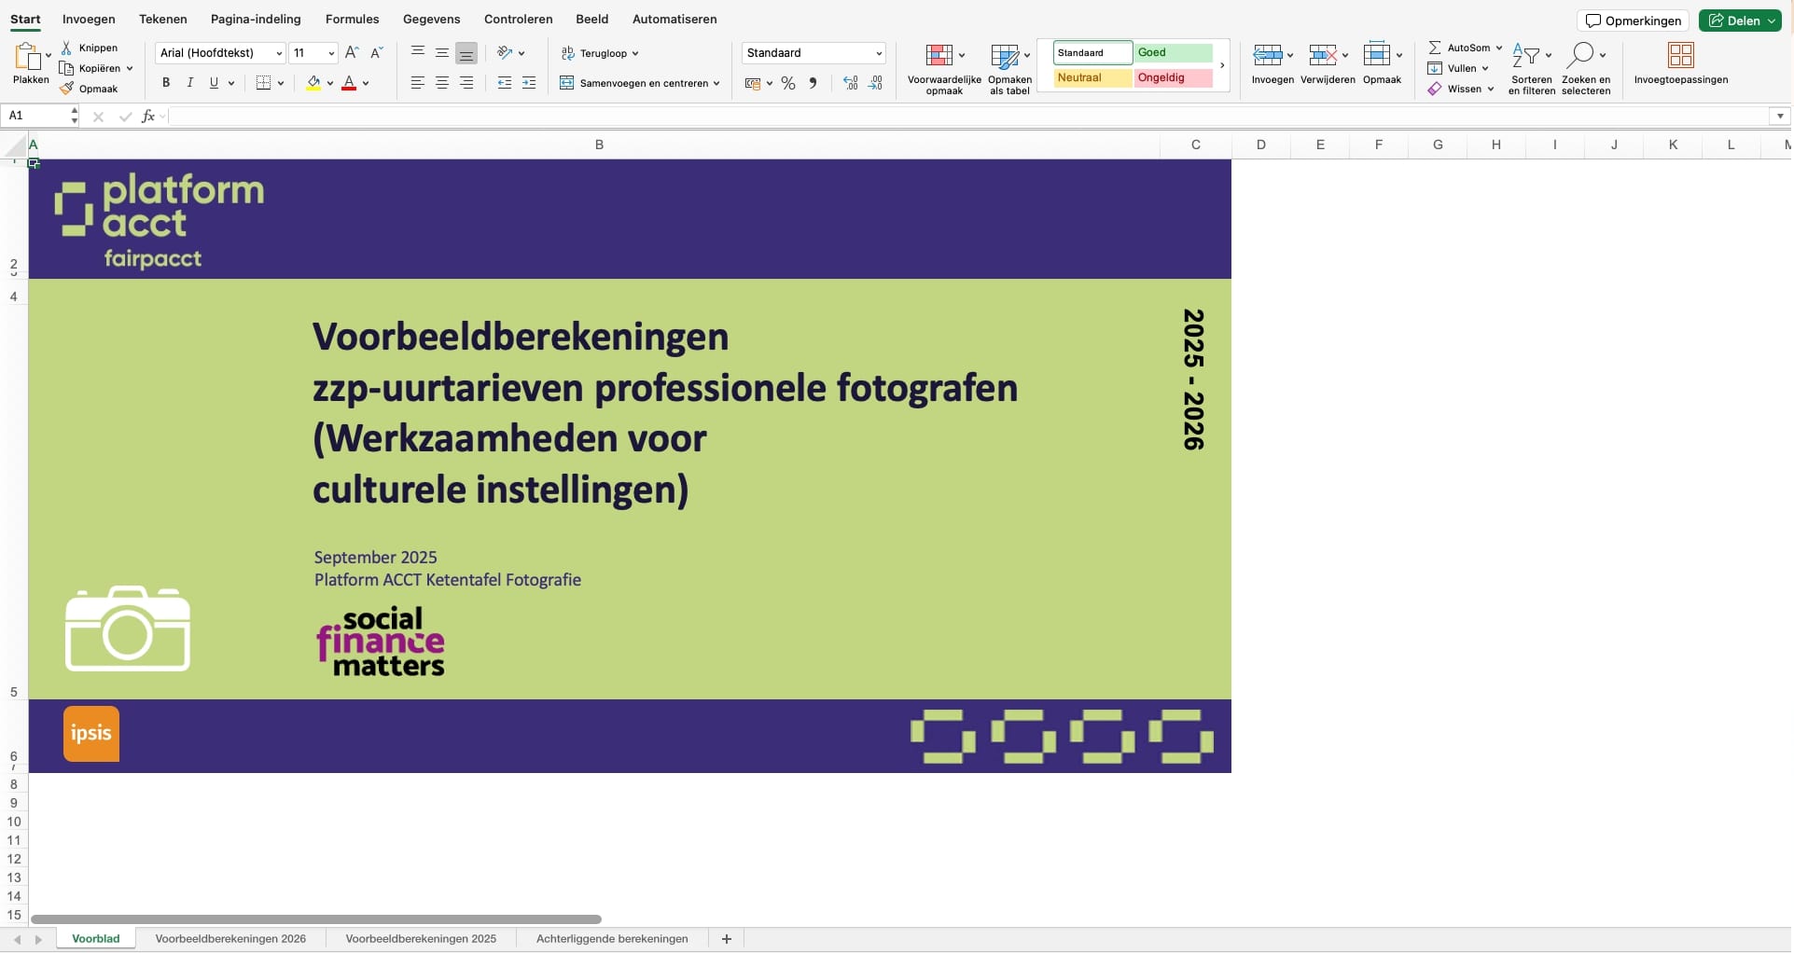Click the green Delen button
This screenshot has height=953, width=1794.
pos(1740,21)
